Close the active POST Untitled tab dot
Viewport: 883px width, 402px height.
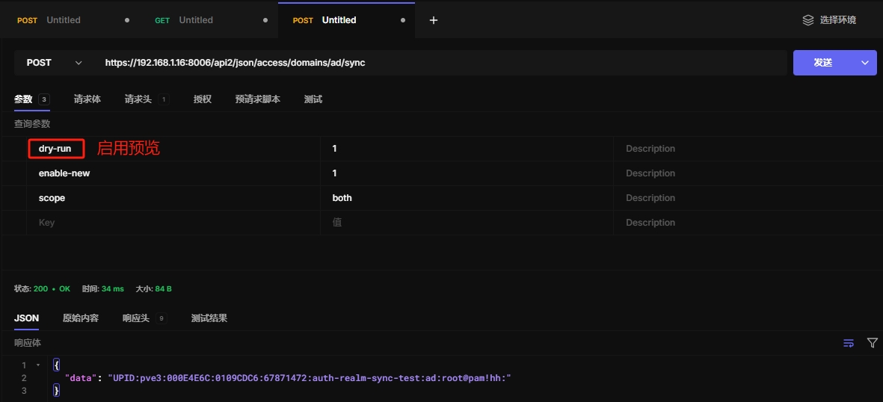coord(403,20)
